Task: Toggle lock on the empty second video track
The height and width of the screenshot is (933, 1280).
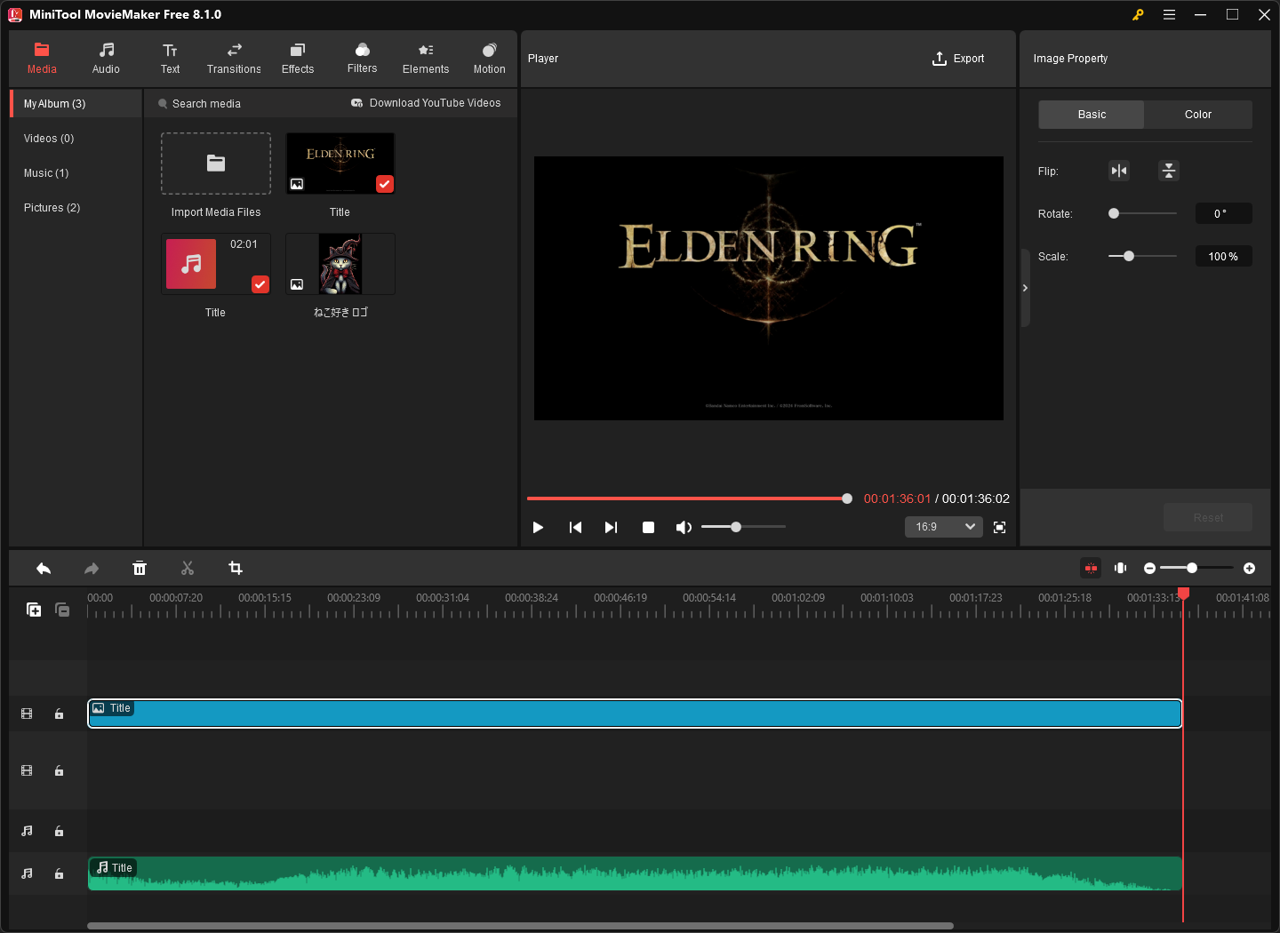Action: click(59, 770)
